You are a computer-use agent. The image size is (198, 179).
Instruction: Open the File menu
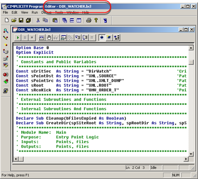pos(5,13)
